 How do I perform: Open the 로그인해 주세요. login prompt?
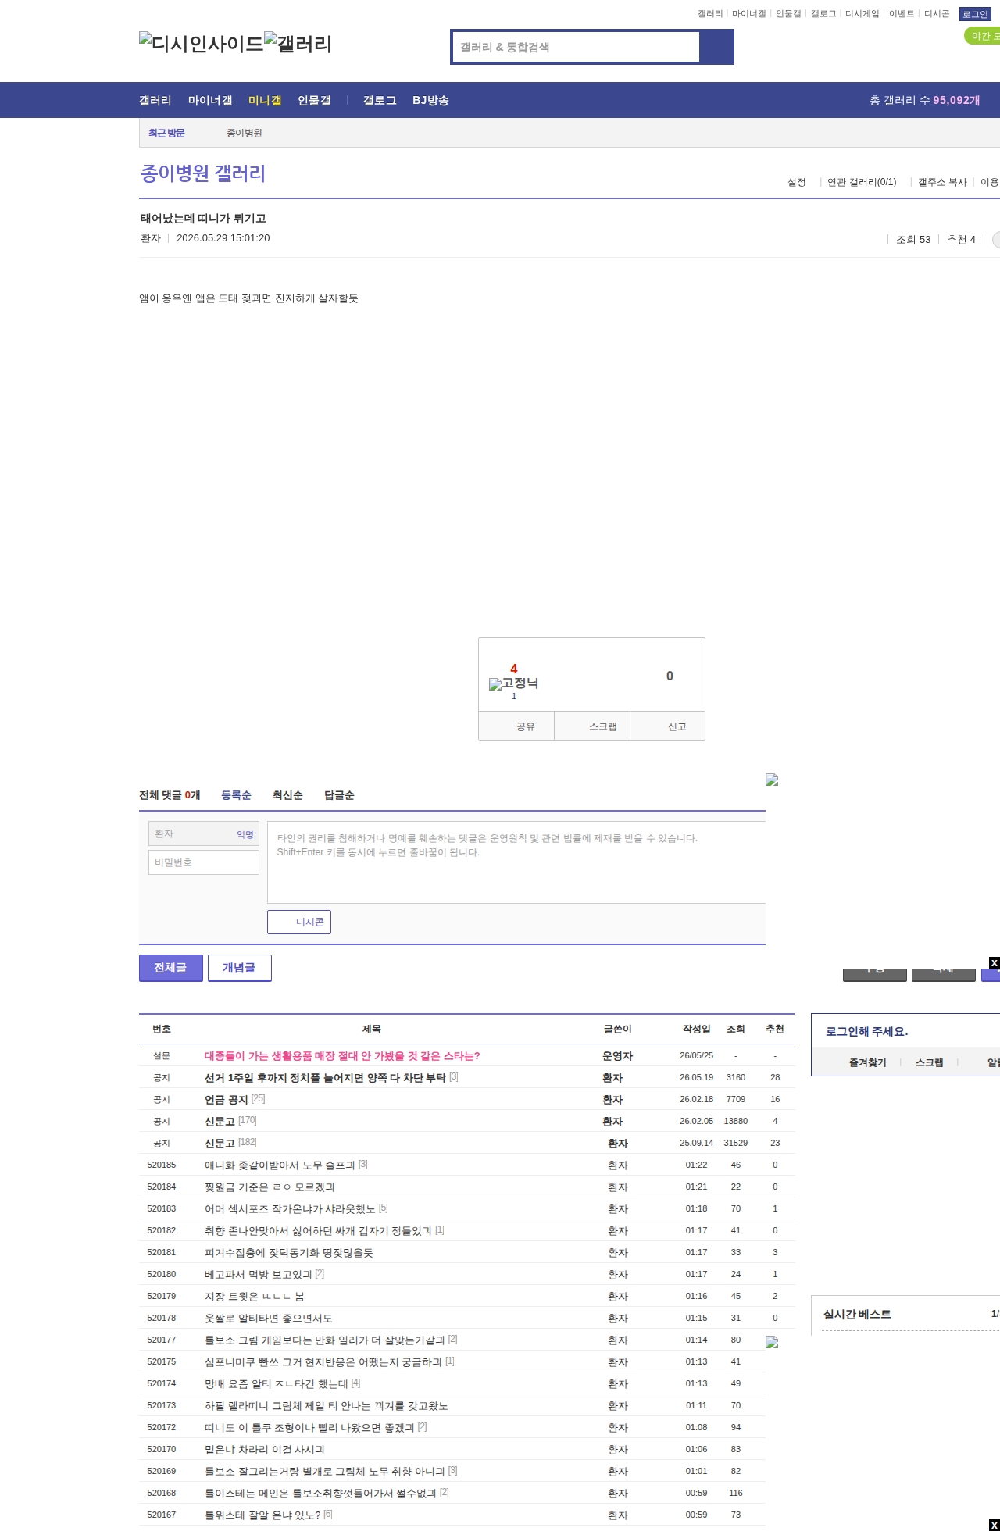(866, 1031)
